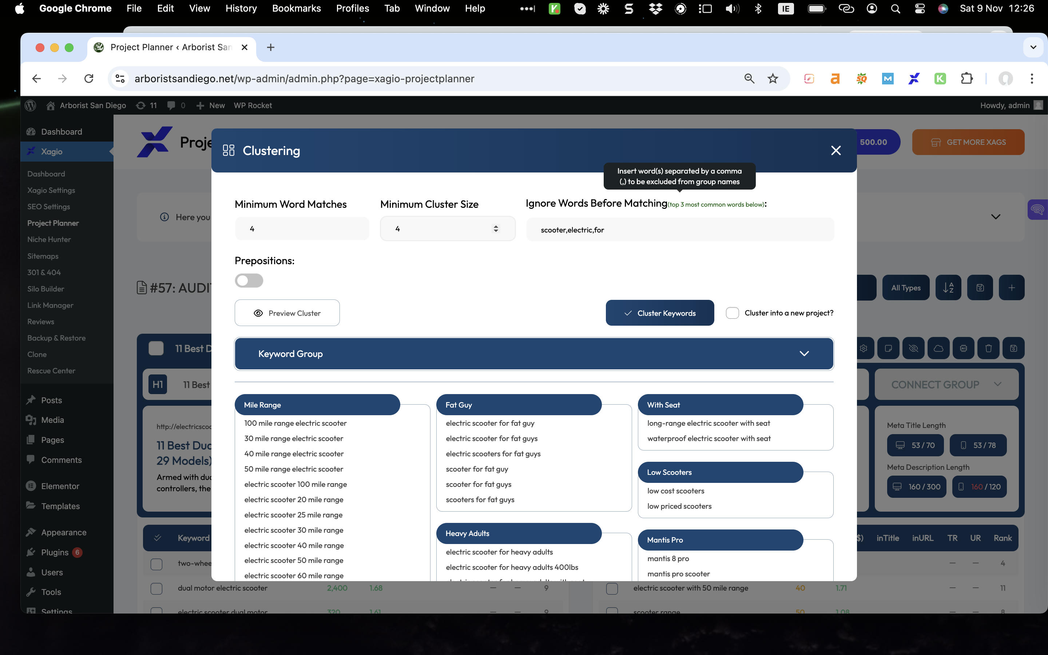Click the group cloud icon
Screen dimensions: 1048x655
click(938, 348)
